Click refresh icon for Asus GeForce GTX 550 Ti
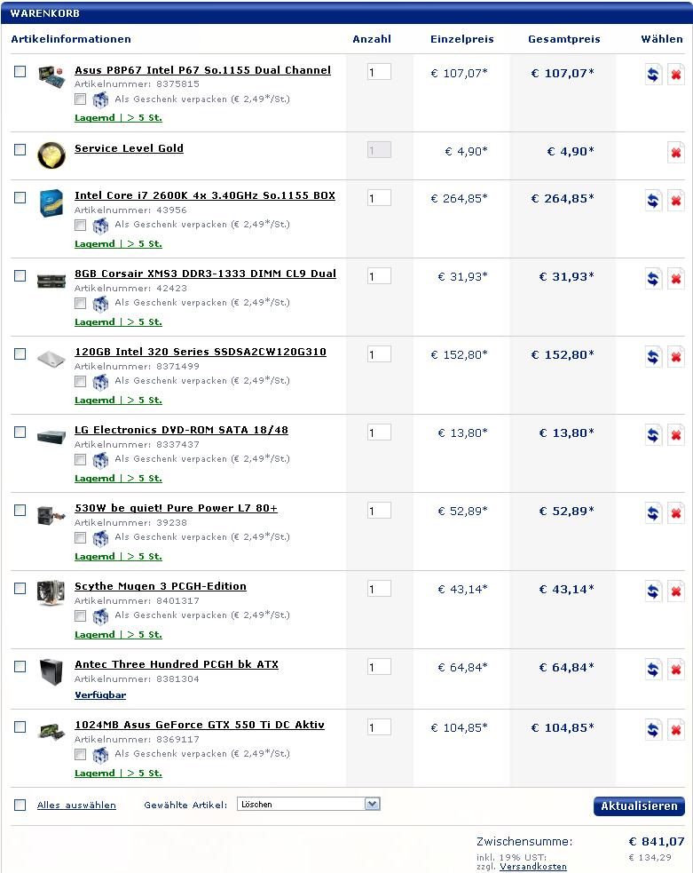Screen dimensions: 693x873 click(x=653, y=730)
